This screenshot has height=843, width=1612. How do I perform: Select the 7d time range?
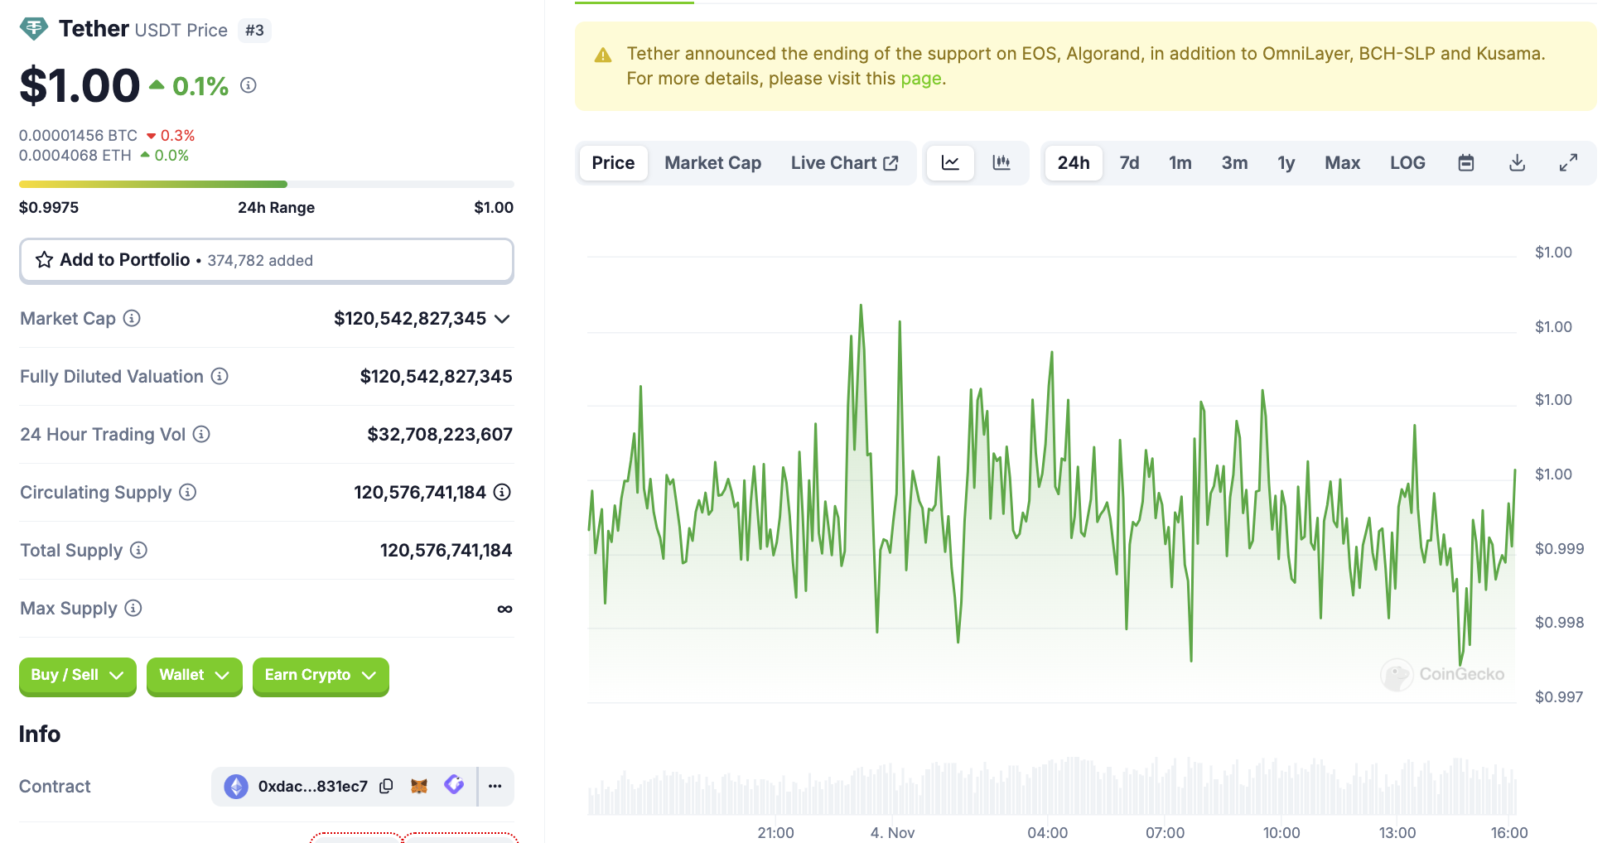coord(1129,163)
